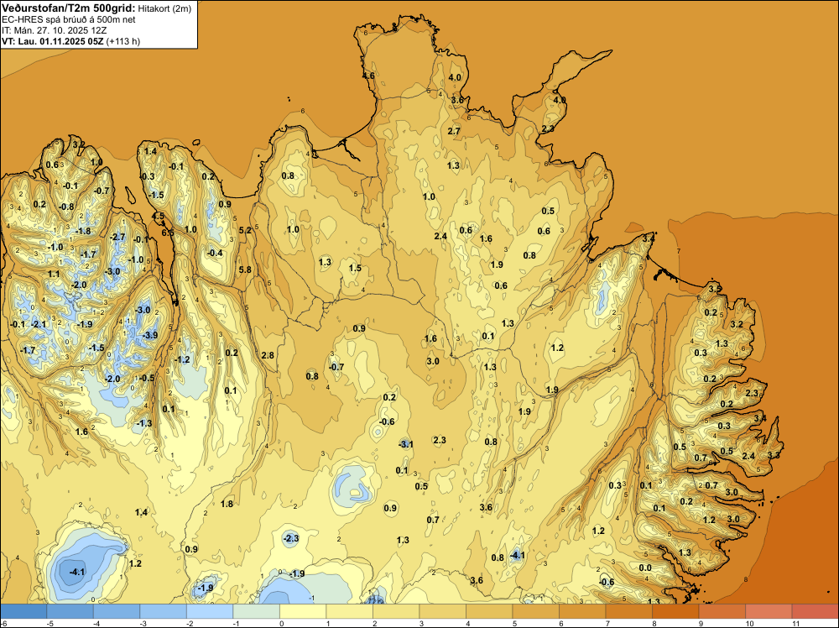Screen dimensions: 839x628
Task: Click the -2.7 temperature label
Action: click(x=117, y=237)
